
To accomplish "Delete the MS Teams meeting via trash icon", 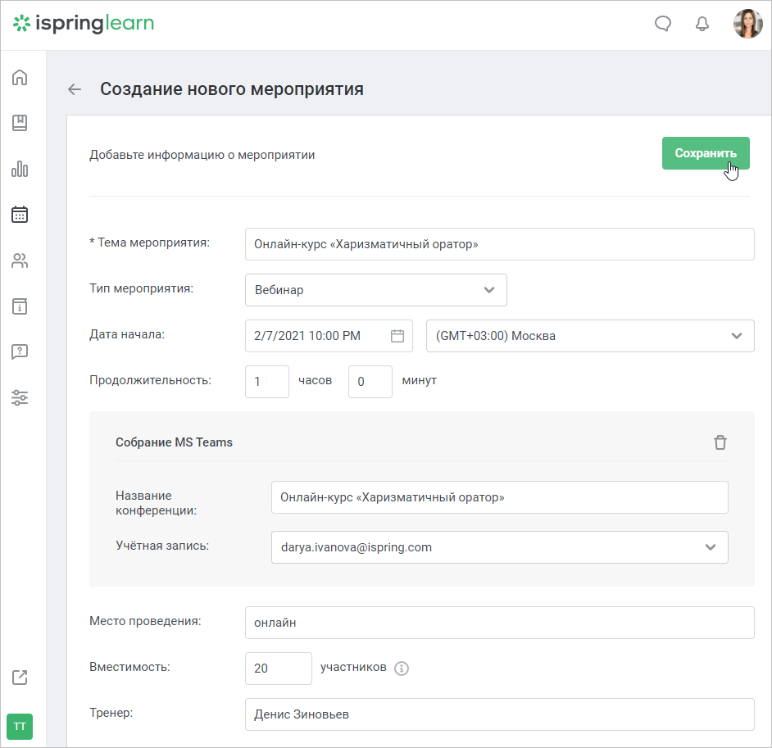I will [x=720, y=442].
